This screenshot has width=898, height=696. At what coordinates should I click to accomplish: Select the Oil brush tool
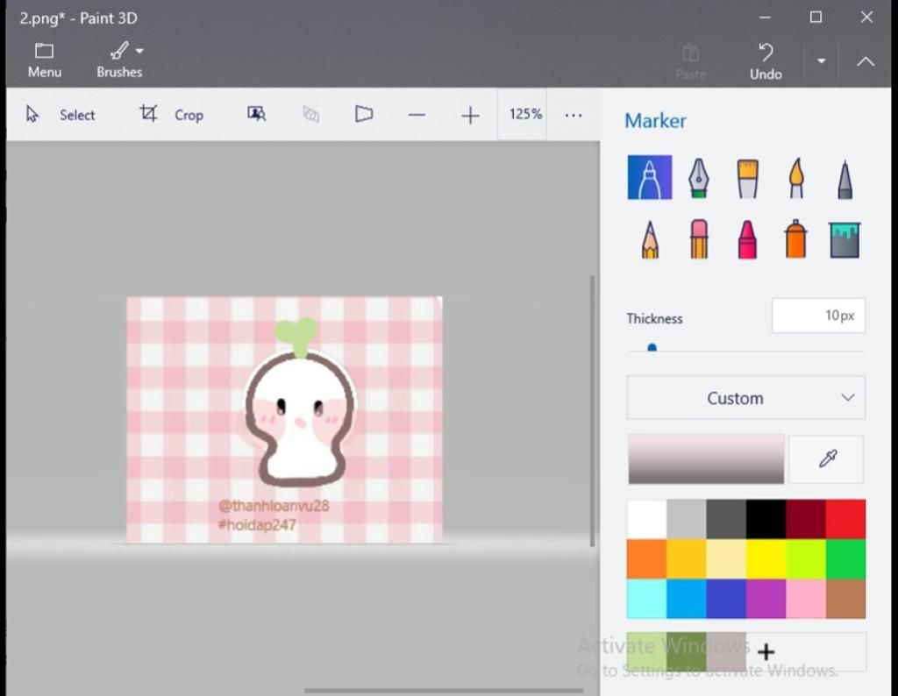[747, 178]
